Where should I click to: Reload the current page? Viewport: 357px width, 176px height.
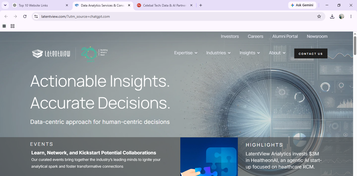coord(25,16)
